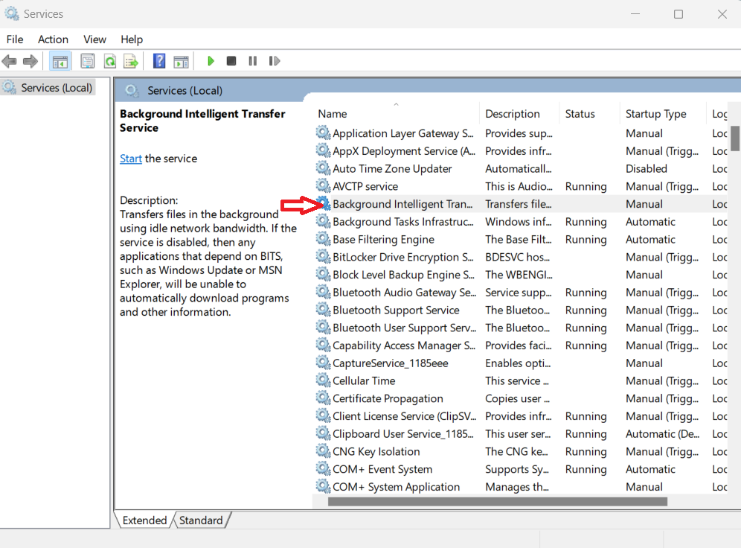The height and width of the screenshot is (548, 741).
Task: Toggle the Show/Hide Action Pane button
Action: [181, 61]
